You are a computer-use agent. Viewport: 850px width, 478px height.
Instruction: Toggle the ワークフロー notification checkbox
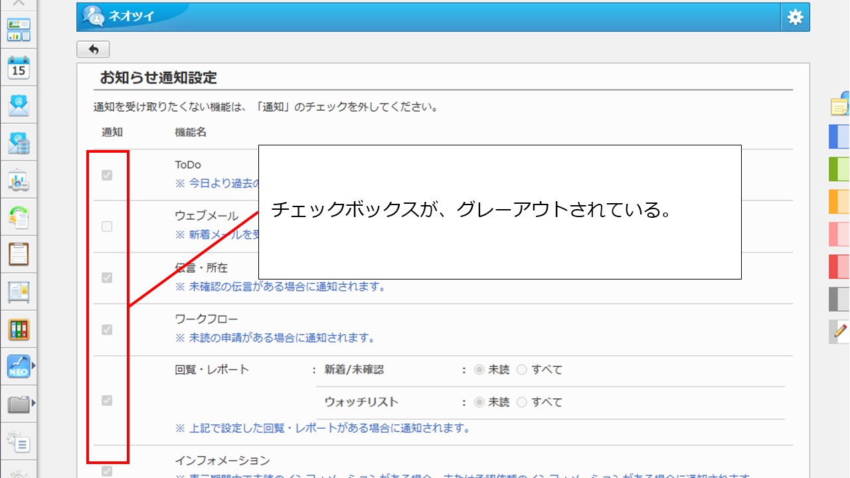(x=107, y=330)
